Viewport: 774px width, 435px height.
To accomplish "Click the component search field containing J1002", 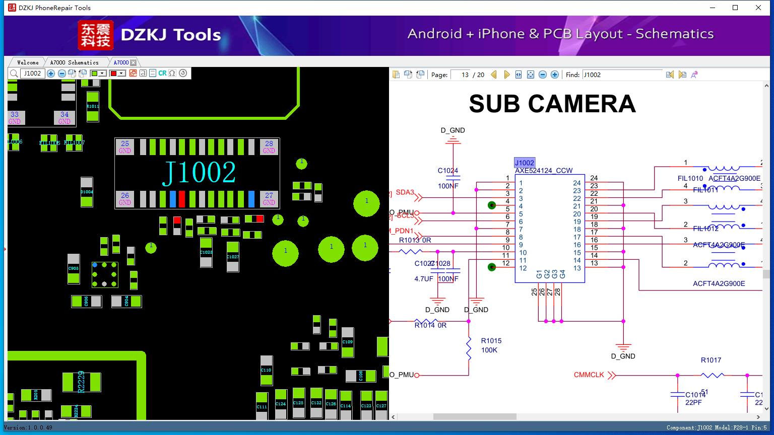I will (x=33, y=74).
